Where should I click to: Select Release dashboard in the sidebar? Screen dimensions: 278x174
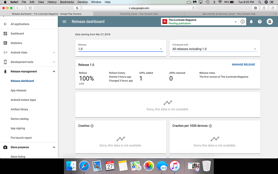[22, 81]
